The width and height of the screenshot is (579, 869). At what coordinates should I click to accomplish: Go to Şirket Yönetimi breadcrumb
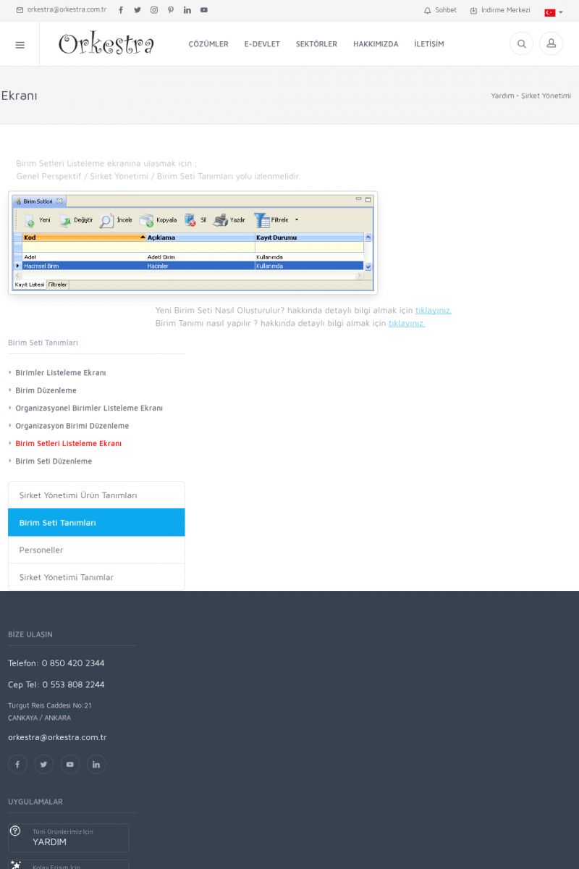point(546,96)
